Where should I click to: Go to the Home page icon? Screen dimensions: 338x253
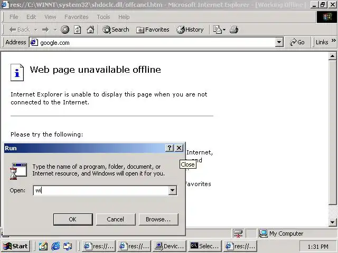[x=90, y=30]
